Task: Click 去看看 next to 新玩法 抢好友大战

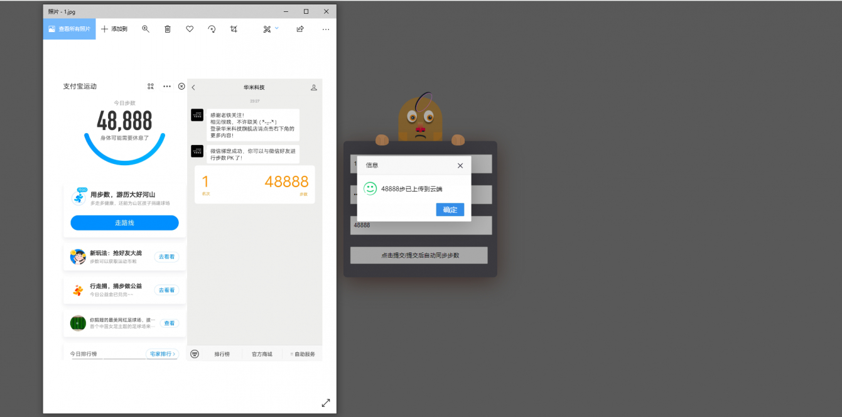Action: click(166, 256)
